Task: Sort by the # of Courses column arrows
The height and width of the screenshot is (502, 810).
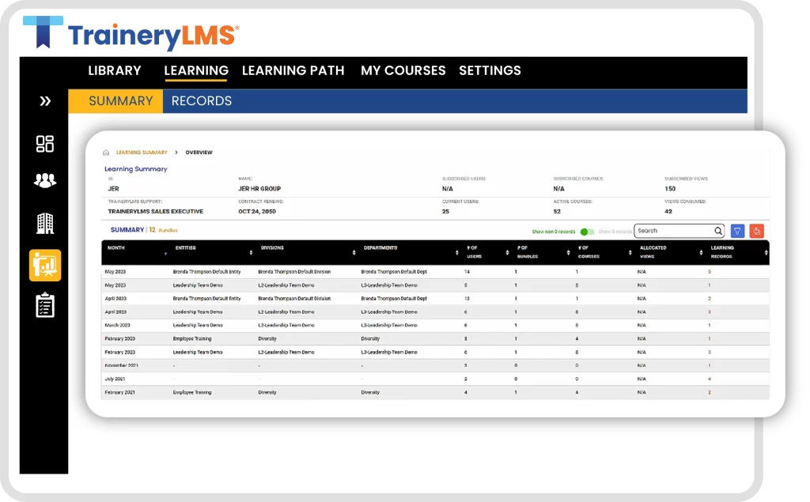Action: (630, 252)
